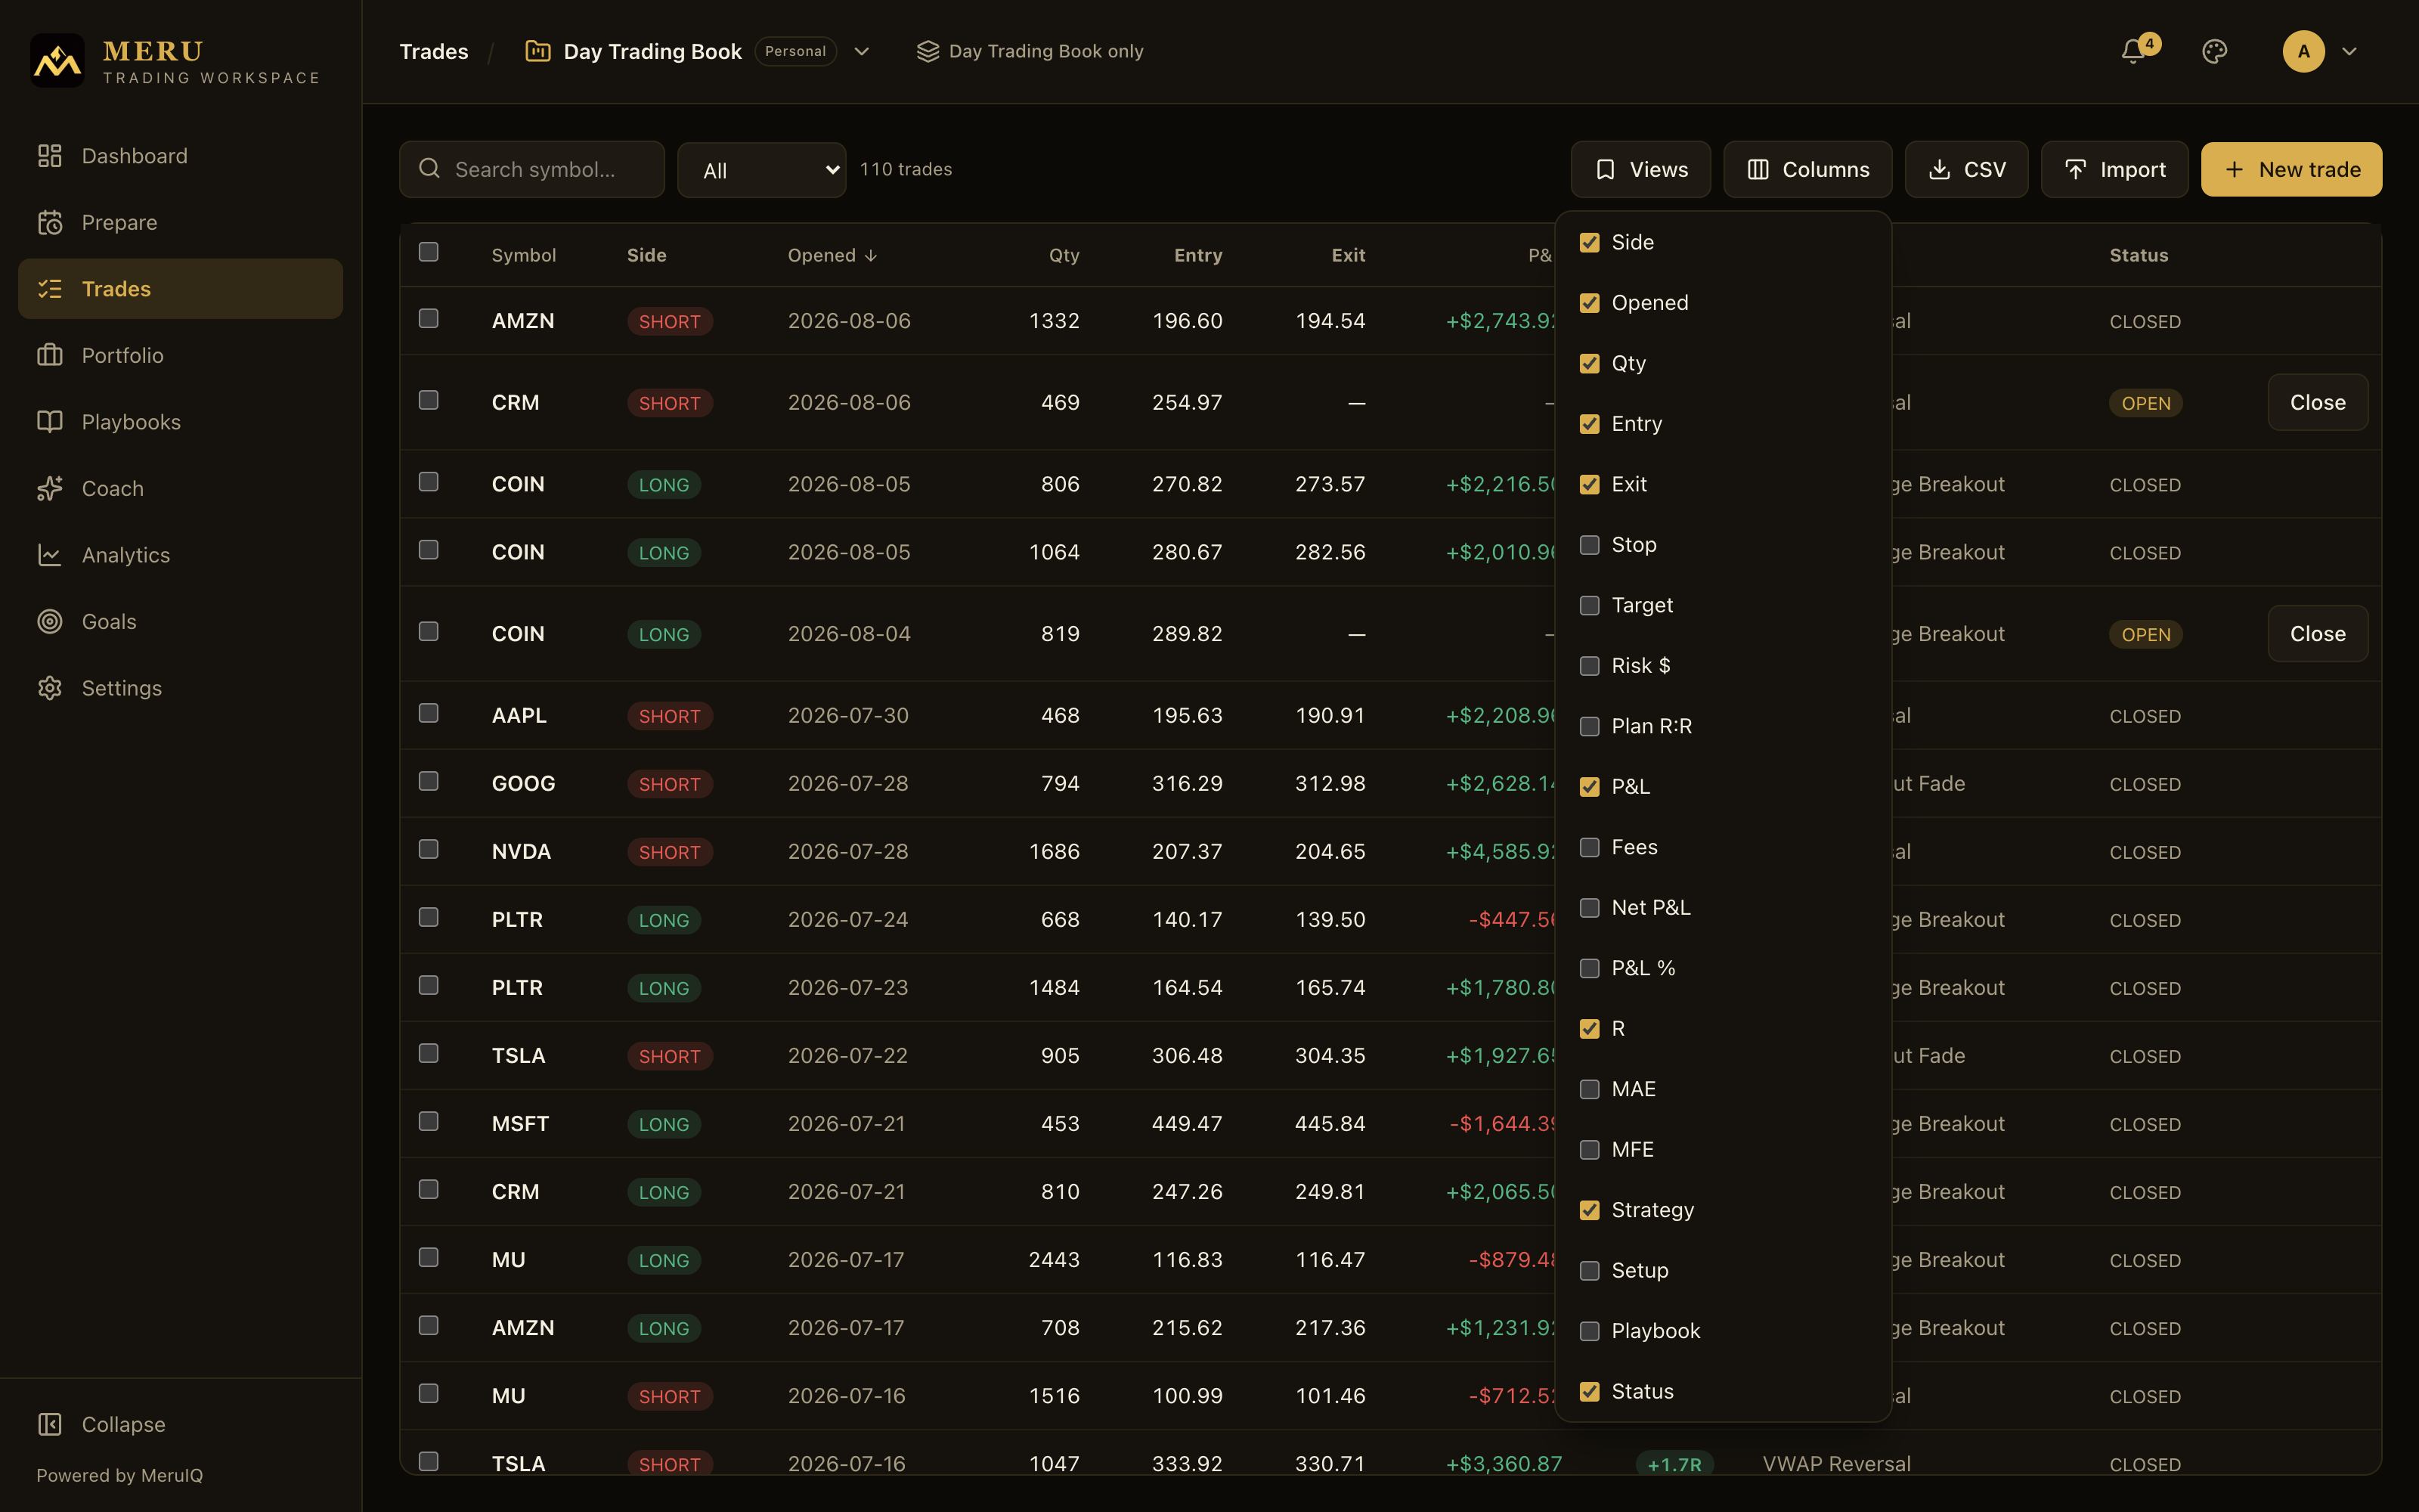Expand the account menu chevron
Image resolution: width=2419 pixels, height=1512 pixels.
pyautogui.click(x=2350, y=52)
